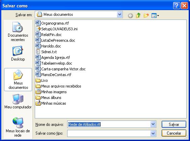Expand the Salvar em location dropdown
The height and width of the screenshot is (141, 190).
119,14
